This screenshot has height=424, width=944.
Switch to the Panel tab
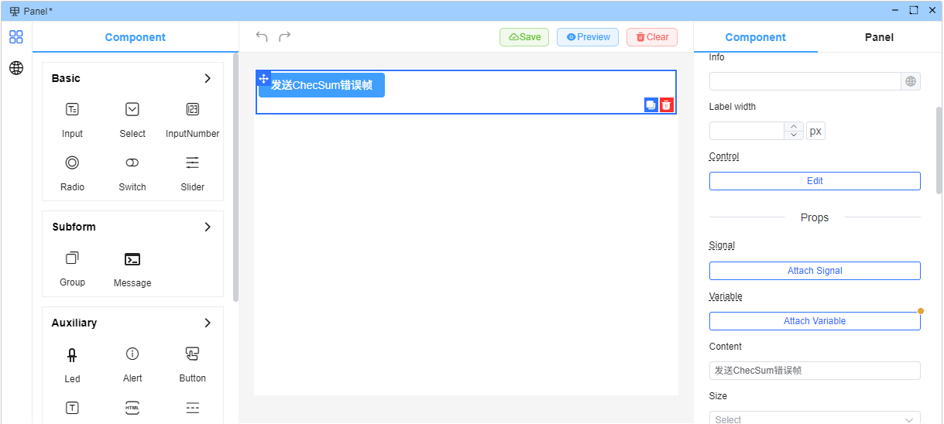coord(879,37)
